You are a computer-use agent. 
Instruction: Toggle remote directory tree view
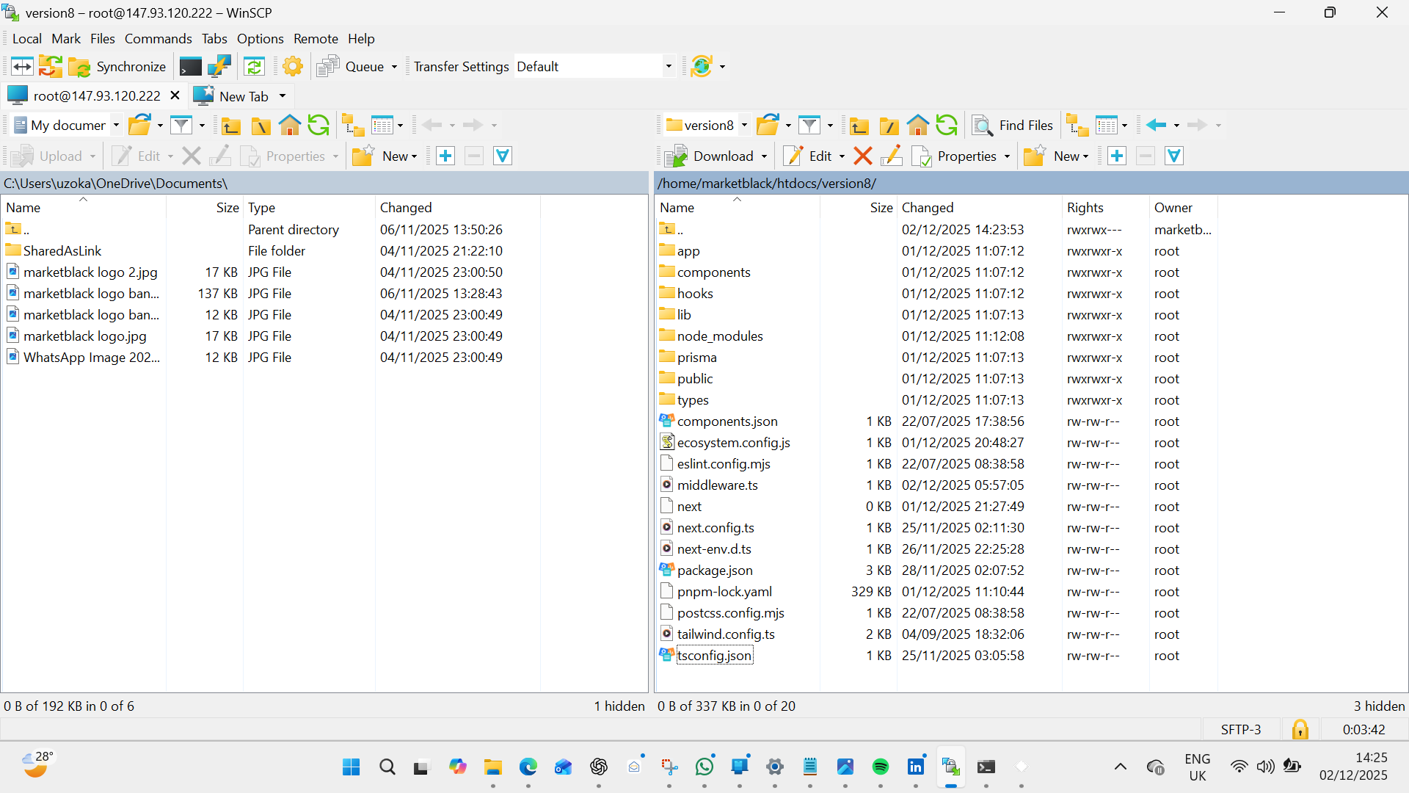pos(1077,126)
